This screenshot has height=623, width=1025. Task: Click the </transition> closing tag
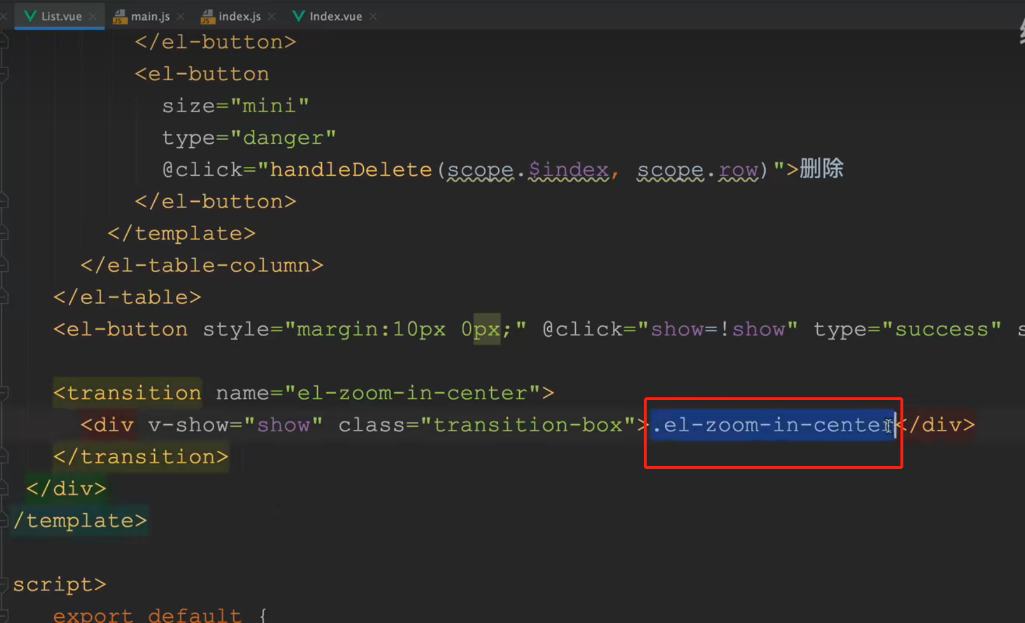coord(141,457)
